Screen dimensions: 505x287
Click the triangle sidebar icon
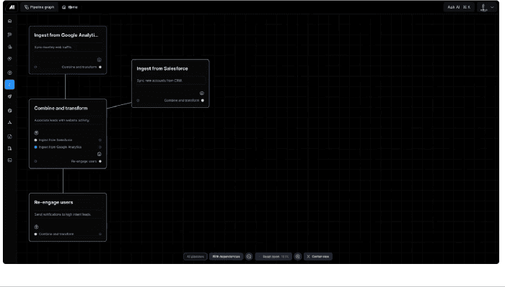tap(9, 122)
